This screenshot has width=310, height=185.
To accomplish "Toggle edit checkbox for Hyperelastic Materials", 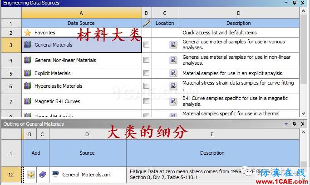I will click(146, 85).
